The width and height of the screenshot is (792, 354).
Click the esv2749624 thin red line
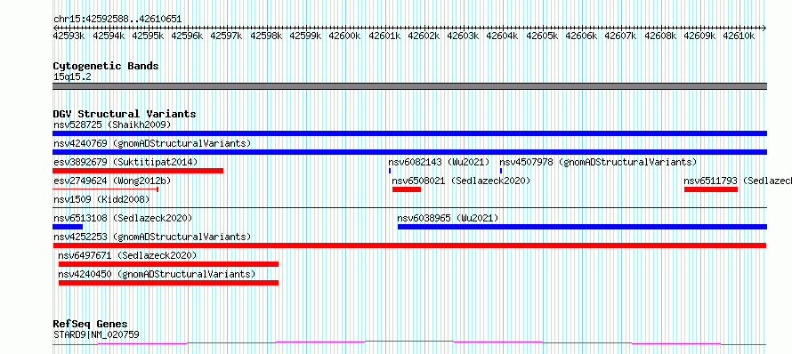coord(106,189)
